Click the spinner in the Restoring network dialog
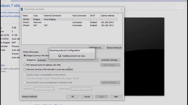This screenshot has width=188, height=105. pos(60,56)
